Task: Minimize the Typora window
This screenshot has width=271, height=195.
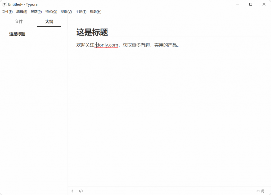Action: tap(238, 4)
